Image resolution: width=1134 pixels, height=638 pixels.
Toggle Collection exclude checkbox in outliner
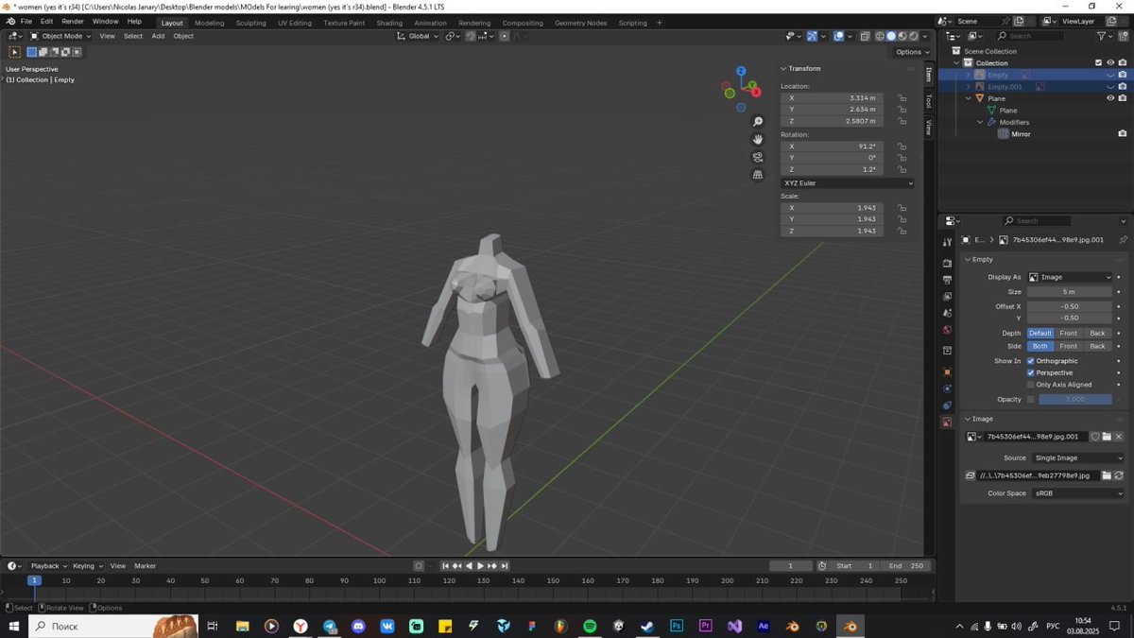pyautogui.click(x=1098, y=63)
